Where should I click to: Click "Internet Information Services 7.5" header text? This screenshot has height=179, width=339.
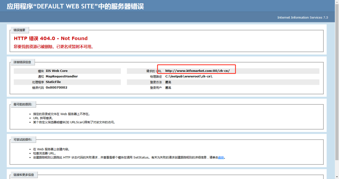pyautogui.click(x=302, y=18)
